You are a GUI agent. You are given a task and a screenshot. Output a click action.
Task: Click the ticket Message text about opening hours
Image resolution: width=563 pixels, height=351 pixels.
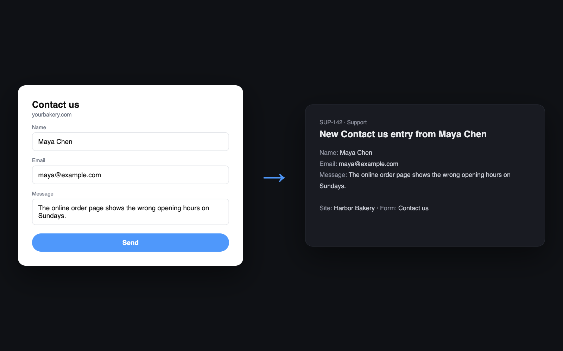[415, 180]
